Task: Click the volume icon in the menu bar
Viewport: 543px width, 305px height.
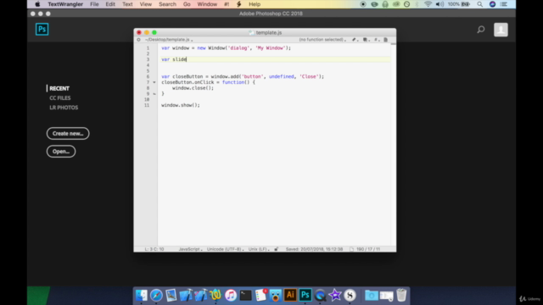Action: (x=439, y=4)
